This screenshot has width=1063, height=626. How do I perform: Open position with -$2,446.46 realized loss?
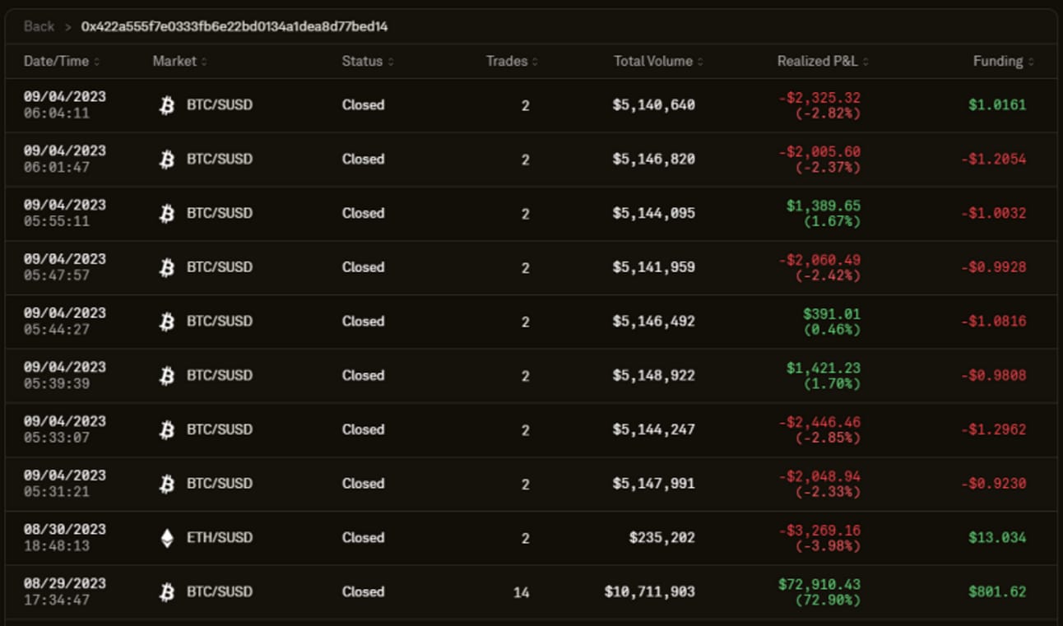531,430
